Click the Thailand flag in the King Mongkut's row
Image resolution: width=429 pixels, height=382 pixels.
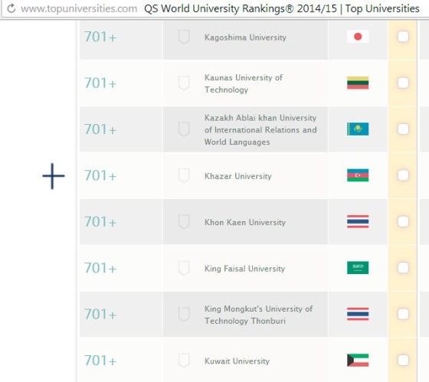(358, 314)
